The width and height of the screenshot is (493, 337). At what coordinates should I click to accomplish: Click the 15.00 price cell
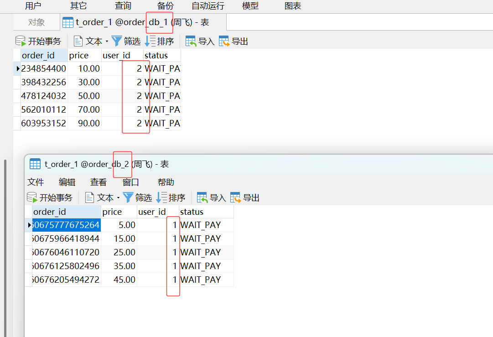(119, 239)
